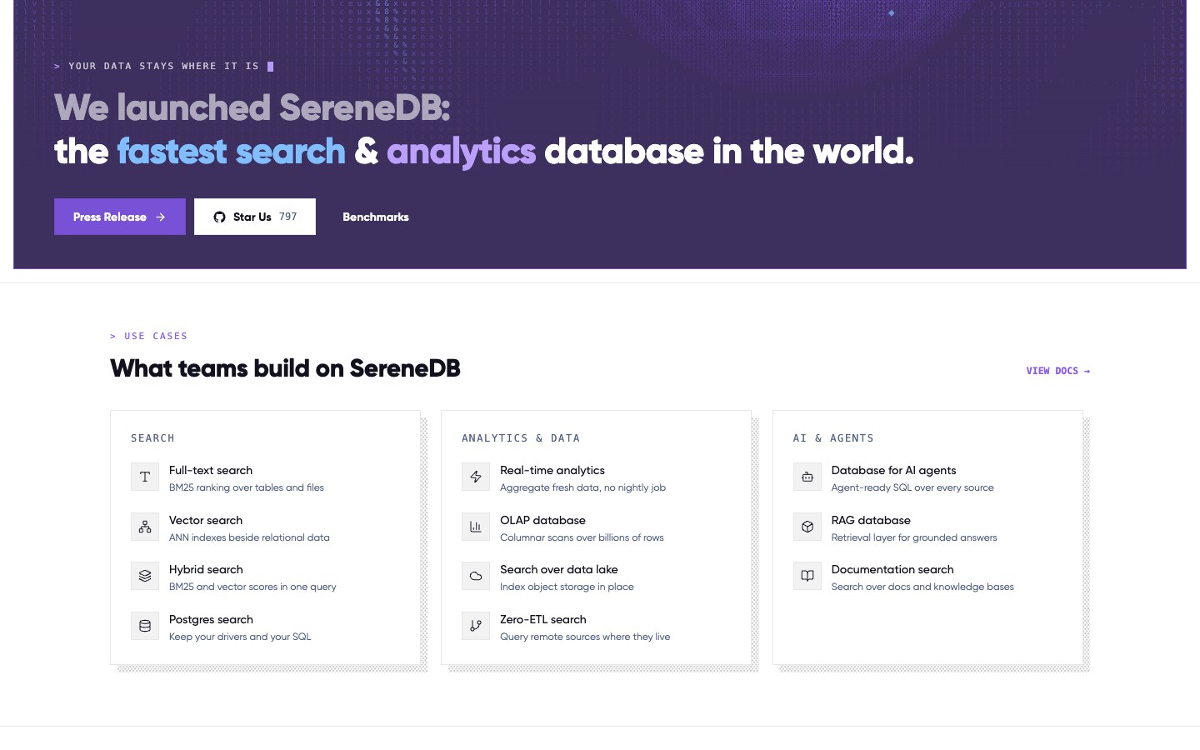The width and height of the screenshot is (1200, 750).
Task: Click the Documentation search book icon
Action: point(807,576)
